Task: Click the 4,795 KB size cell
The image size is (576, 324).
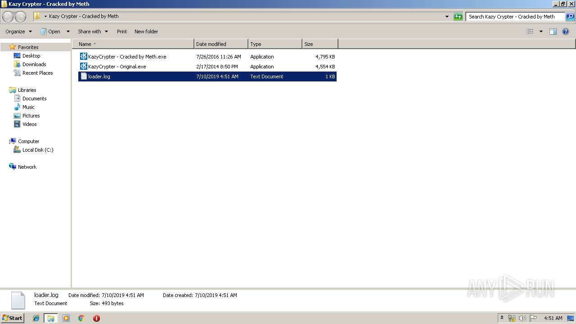Action: coord(325,57)
